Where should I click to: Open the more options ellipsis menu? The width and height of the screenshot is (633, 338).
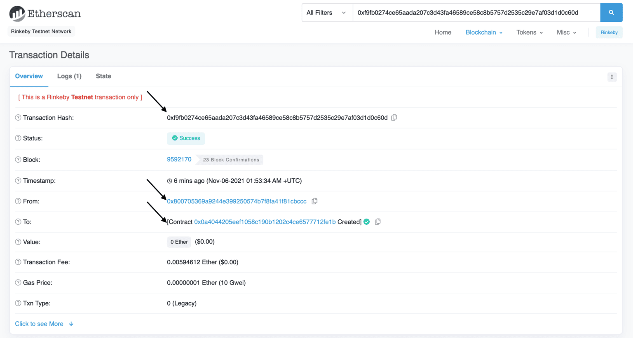pyautogui.click(x=612, y=77)
